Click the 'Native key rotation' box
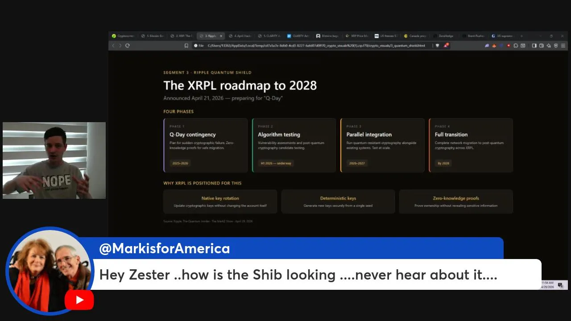The height and width of the screenshot is (321, 571). pos(220,202)
